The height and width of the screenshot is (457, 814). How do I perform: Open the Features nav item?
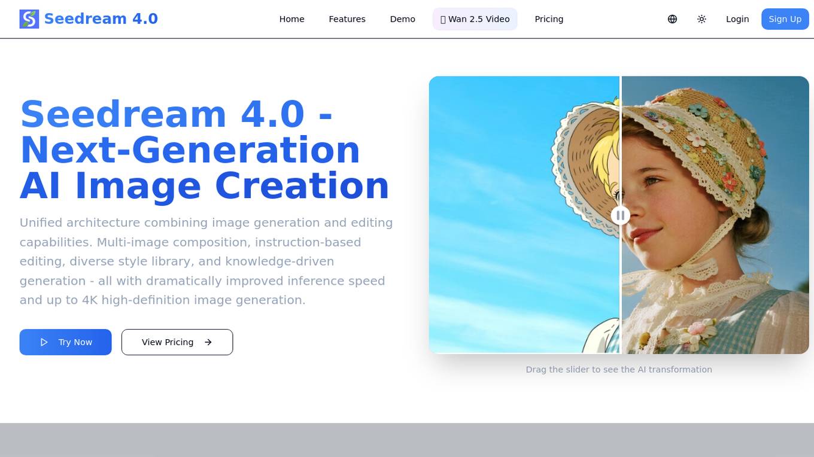(347, 19)
